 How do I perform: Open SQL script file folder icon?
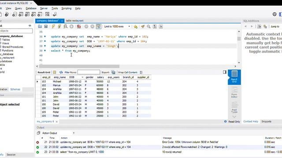[x=40, y=26]
